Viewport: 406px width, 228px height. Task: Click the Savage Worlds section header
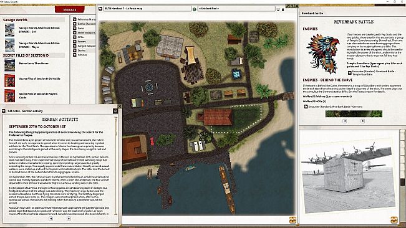click(15, 20)
